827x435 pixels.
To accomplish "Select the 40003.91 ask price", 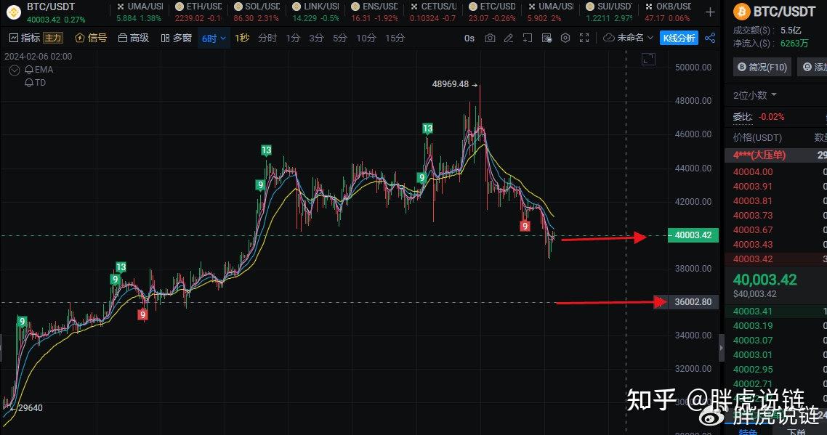I will [x=753, y=186].
